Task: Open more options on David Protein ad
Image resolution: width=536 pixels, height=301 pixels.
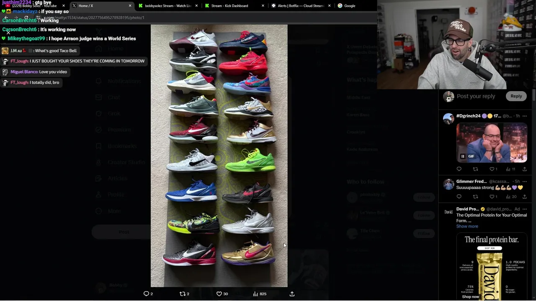Action: point(525,209)
